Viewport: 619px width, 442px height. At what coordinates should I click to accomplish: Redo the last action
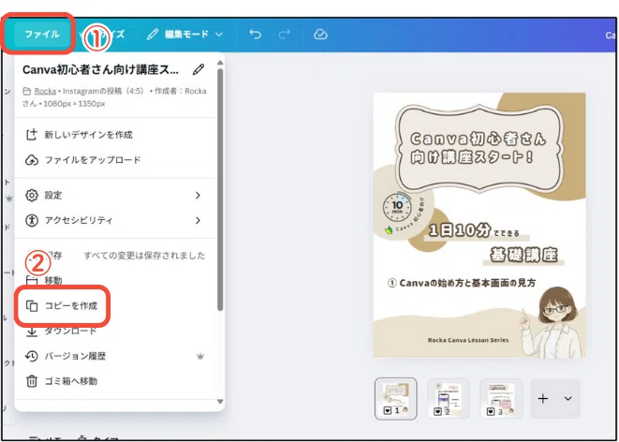pyautogui.click(x=284, y=35)
